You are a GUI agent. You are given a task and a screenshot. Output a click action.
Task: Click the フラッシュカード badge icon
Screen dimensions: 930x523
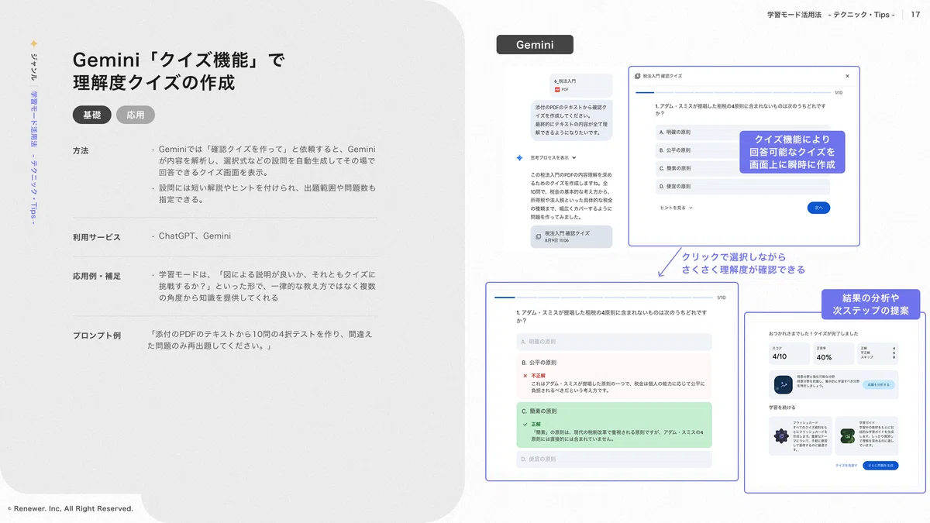(782, 438)
